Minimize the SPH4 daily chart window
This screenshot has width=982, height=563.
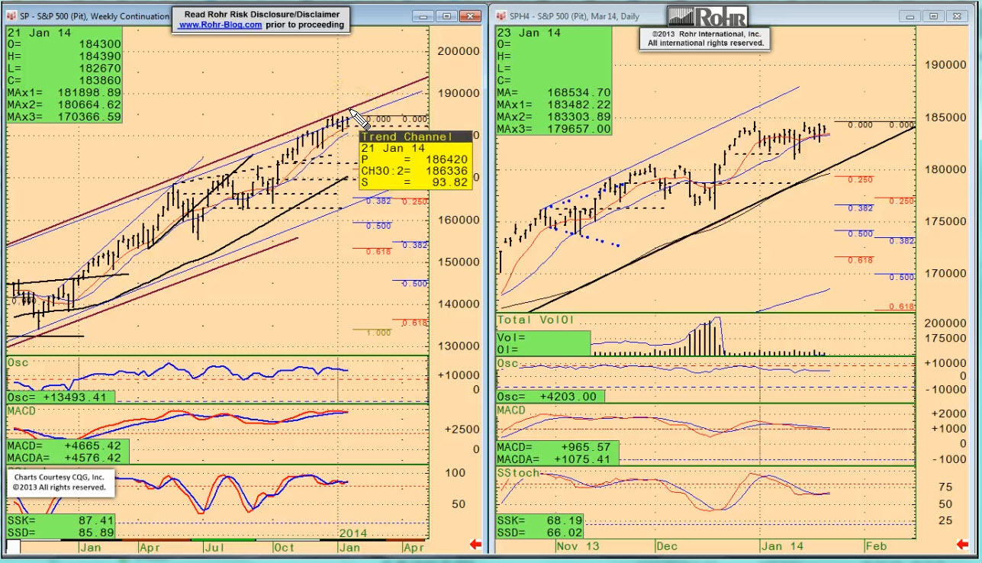910,16
